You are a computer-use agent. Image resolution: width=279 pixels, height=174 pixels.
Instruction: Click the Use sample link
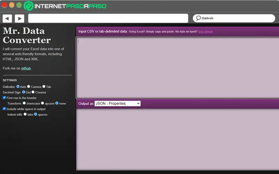click(x=205, y=32)
